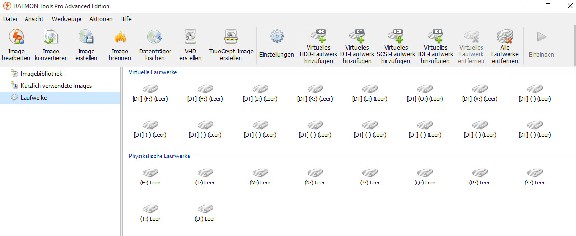The height and width of the screenshot is (236, 576).
Task: Add a virtual SCSI-Laufwerk
Action: (395, 38)
